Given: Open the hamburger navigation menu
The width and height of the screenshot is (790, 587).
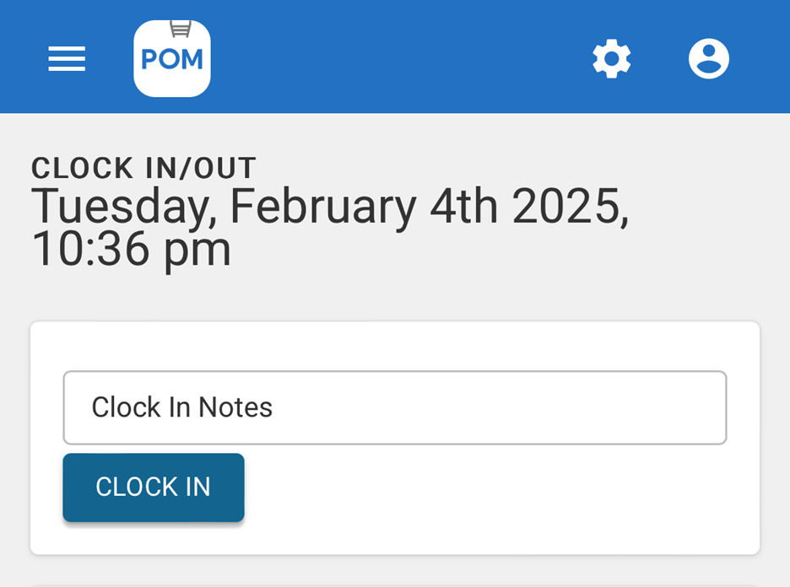Looking at the screenshot, I should [67, 58].
